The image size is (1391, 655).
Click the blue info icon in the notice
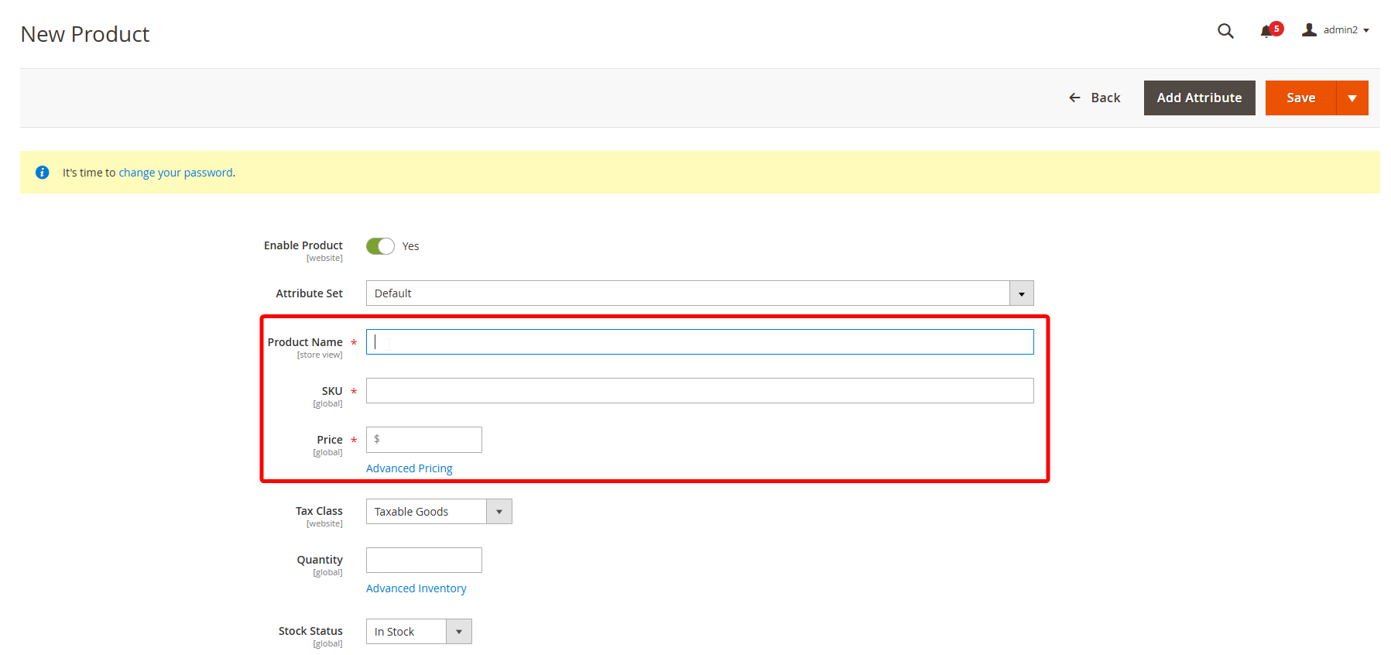point(43,173)
